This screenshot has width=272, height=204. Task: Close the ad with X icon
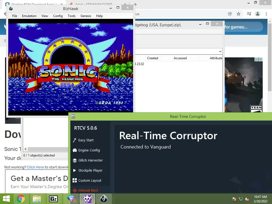[261, 59]
